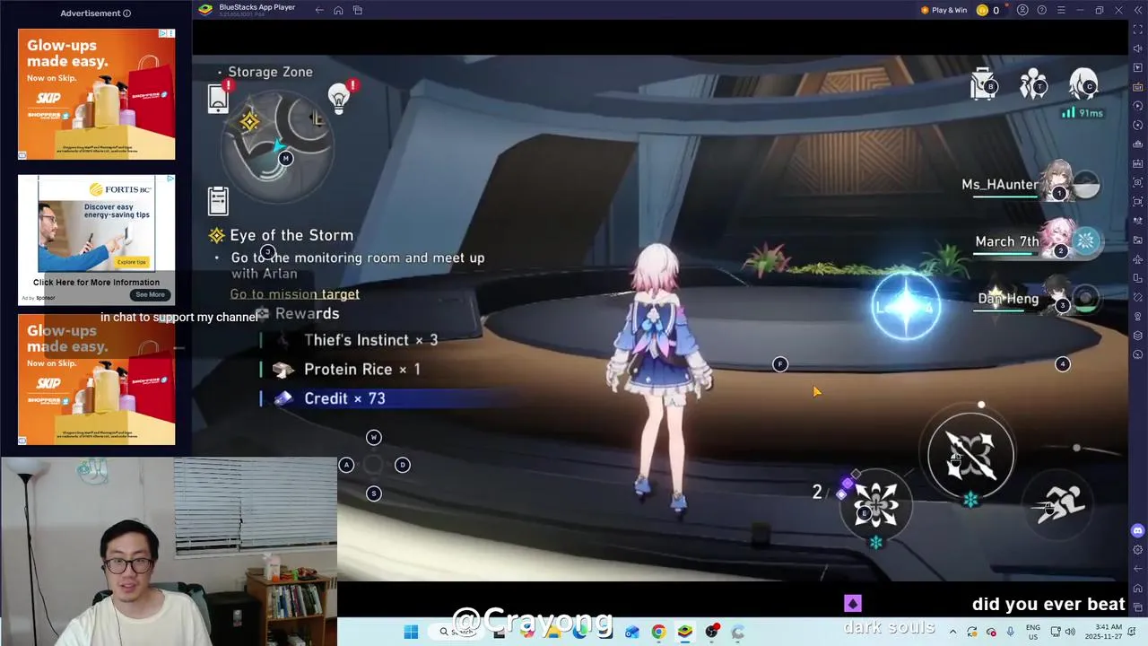Click BlueStacks home icon in title bar
The image size is (1148, 646).
pos(338,10)
